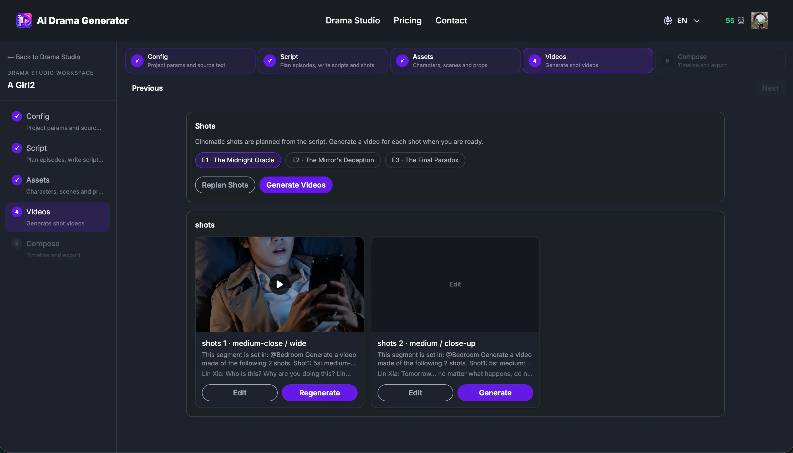Click the A Girl2 project name
This screenshot has width=793, height=453.
[21, 85]
